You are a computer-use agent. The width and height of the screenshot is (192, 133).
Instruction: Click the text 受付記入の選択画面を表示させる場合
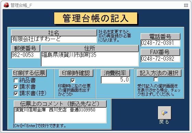[159, 90]
